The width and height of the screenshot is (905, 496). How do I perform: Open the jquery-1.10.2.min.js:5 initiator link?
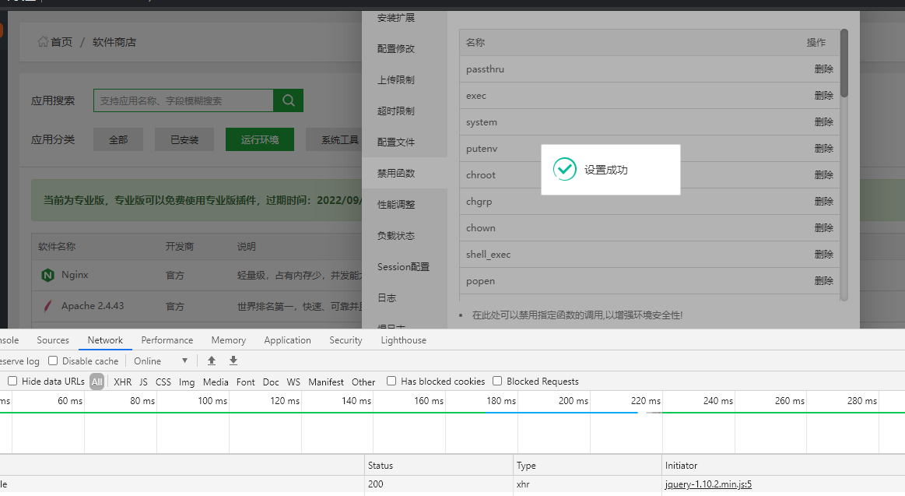708,484
